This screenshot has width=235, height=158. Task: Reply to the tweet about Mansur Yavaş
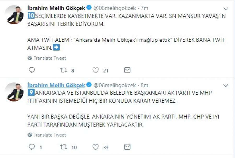click(32, 70)
